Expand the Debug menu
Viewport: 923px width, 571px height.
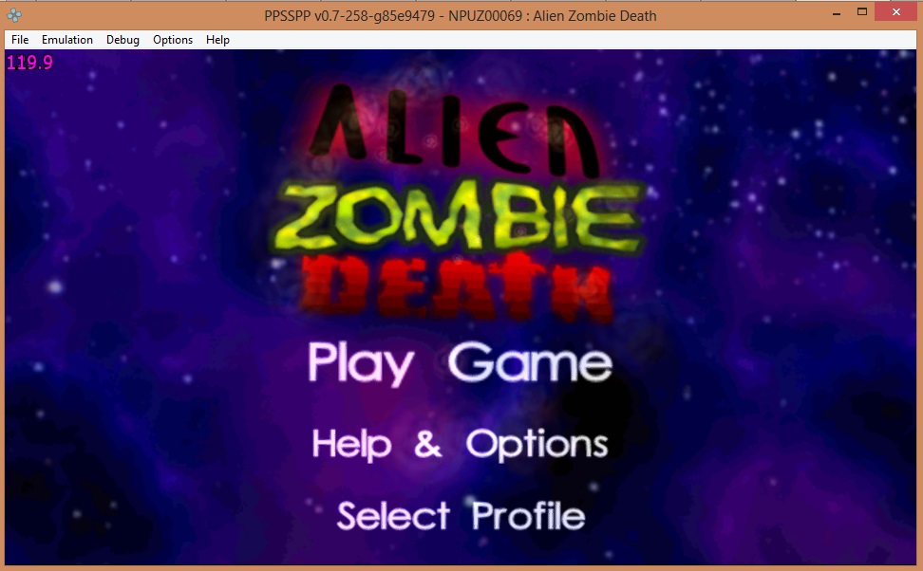click(x=122, y=40)
